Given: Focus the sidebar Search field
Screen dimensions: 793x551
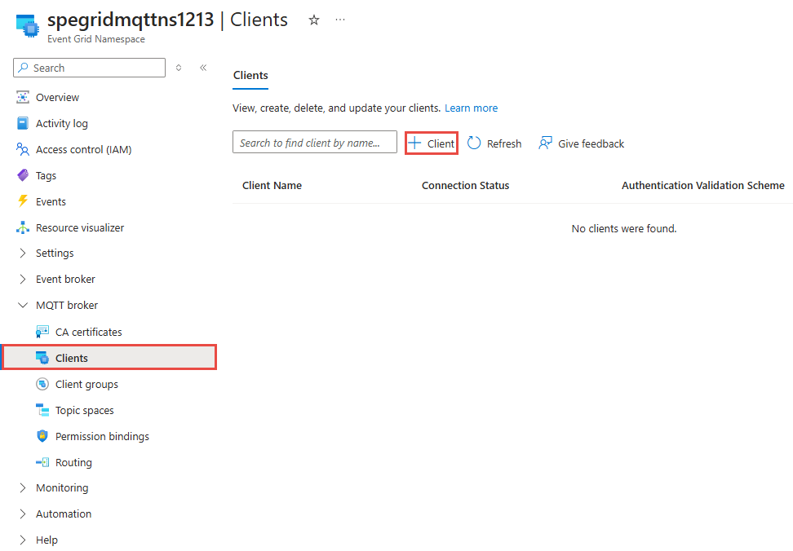Looking at the screenshot, I should (x=89, y=68).
